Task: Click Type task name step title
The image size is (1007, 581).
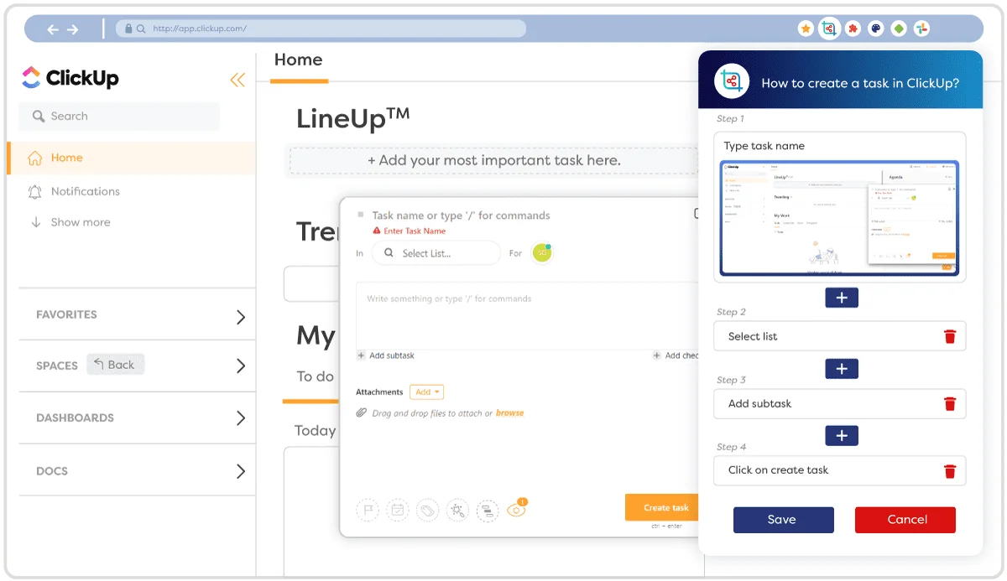Action: 764,146
